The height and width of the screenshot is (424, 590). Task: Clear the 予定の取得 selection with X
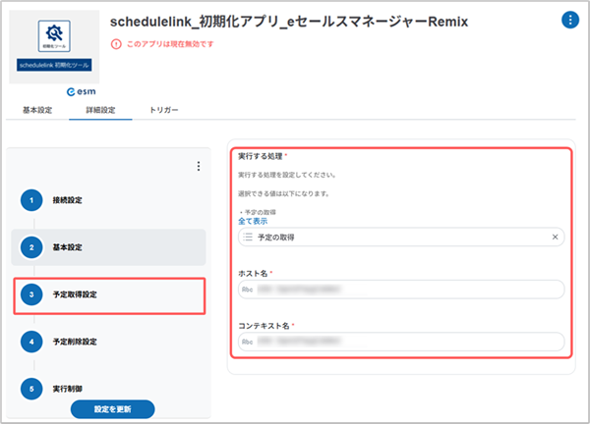[555, 238]
